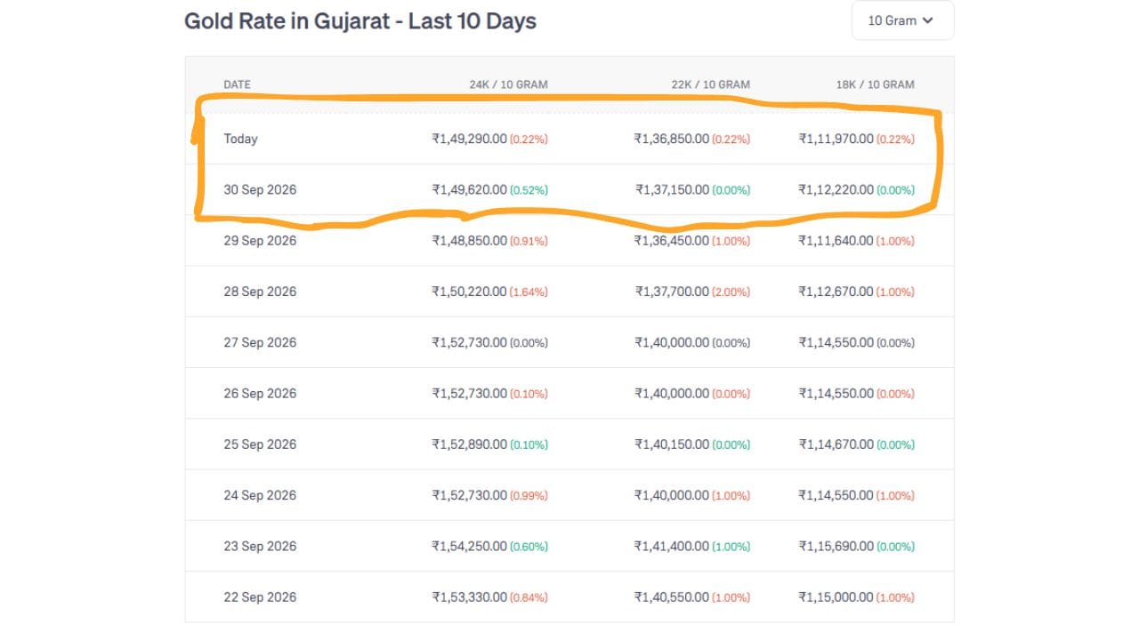Select the '29 Sep 2026' date cell

pyautogui.click(x=260, y=240)
